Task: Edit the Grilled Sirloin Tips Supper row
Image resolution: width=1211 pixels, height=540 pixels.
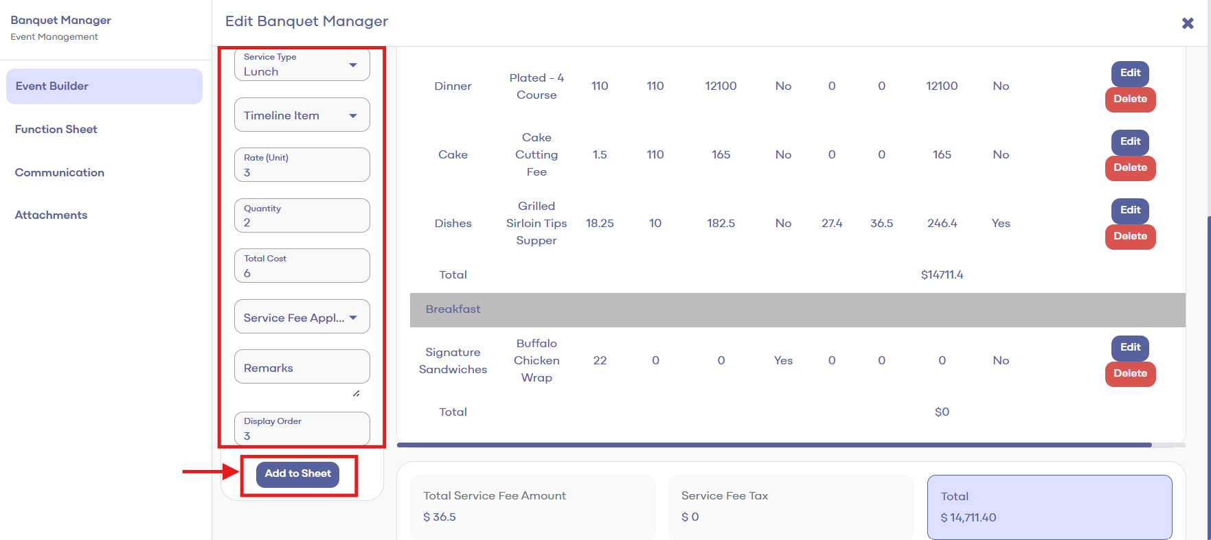Action: (1130, 210)
